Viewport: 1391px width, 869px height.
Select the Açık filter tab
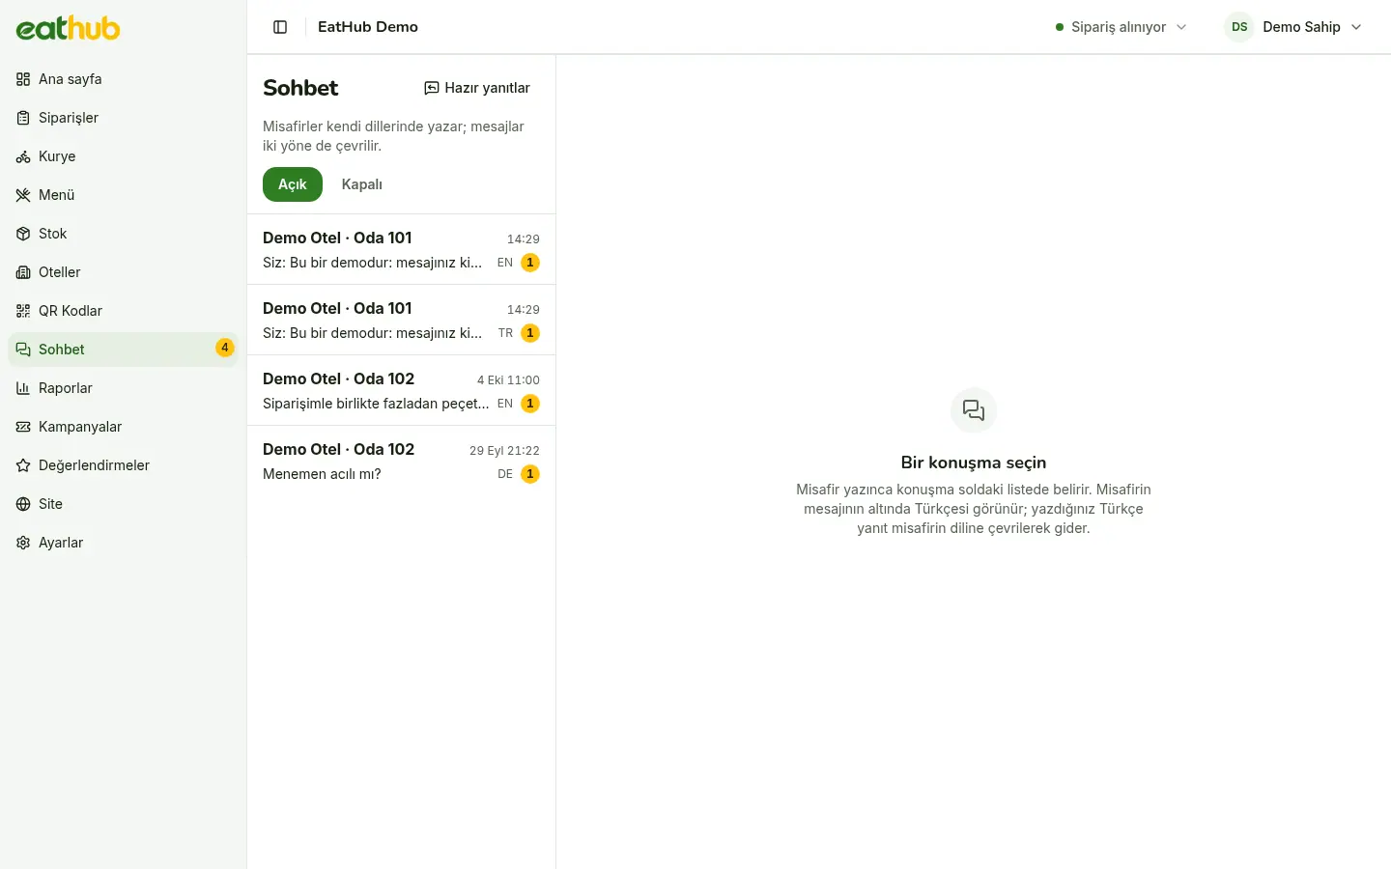(x=293, y=184)
